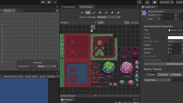Select the Box Fill tool in Tile Palette
Image resolution: width=183 pixels, height=103 pixels.
click(100, 13)
